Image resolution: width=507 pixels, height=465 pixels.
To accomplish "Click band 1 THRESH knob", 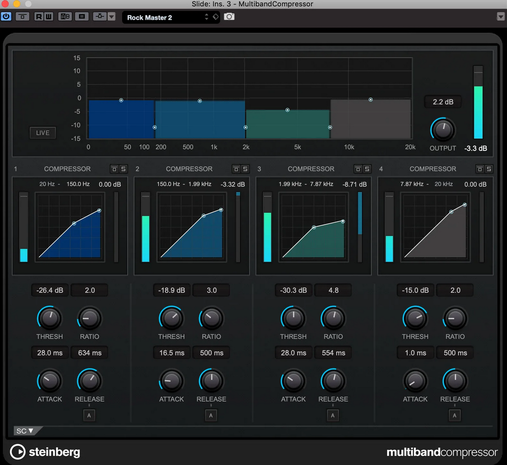I will (x=49, y=318).
